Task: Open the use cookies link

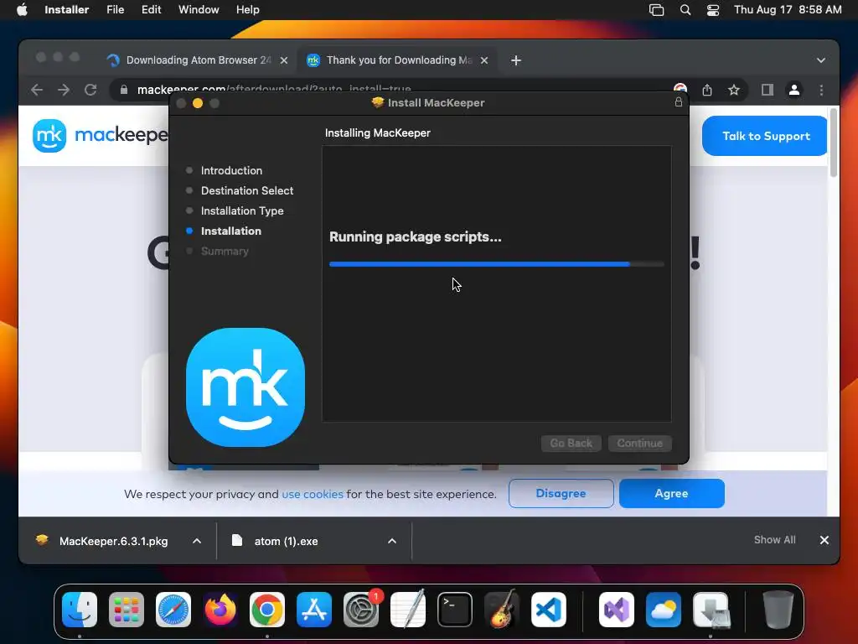Action: click(313, 494)
